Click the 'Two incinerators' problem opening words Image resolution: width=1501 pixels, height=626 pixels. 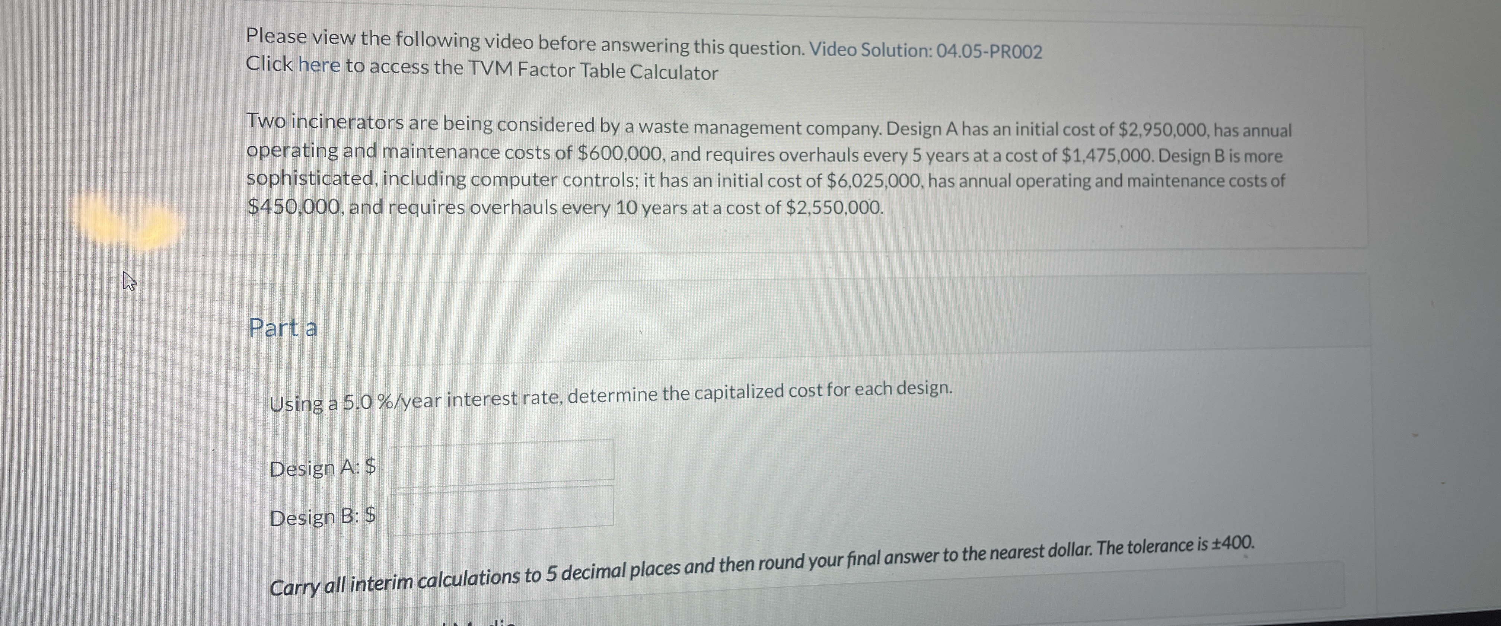325,122
